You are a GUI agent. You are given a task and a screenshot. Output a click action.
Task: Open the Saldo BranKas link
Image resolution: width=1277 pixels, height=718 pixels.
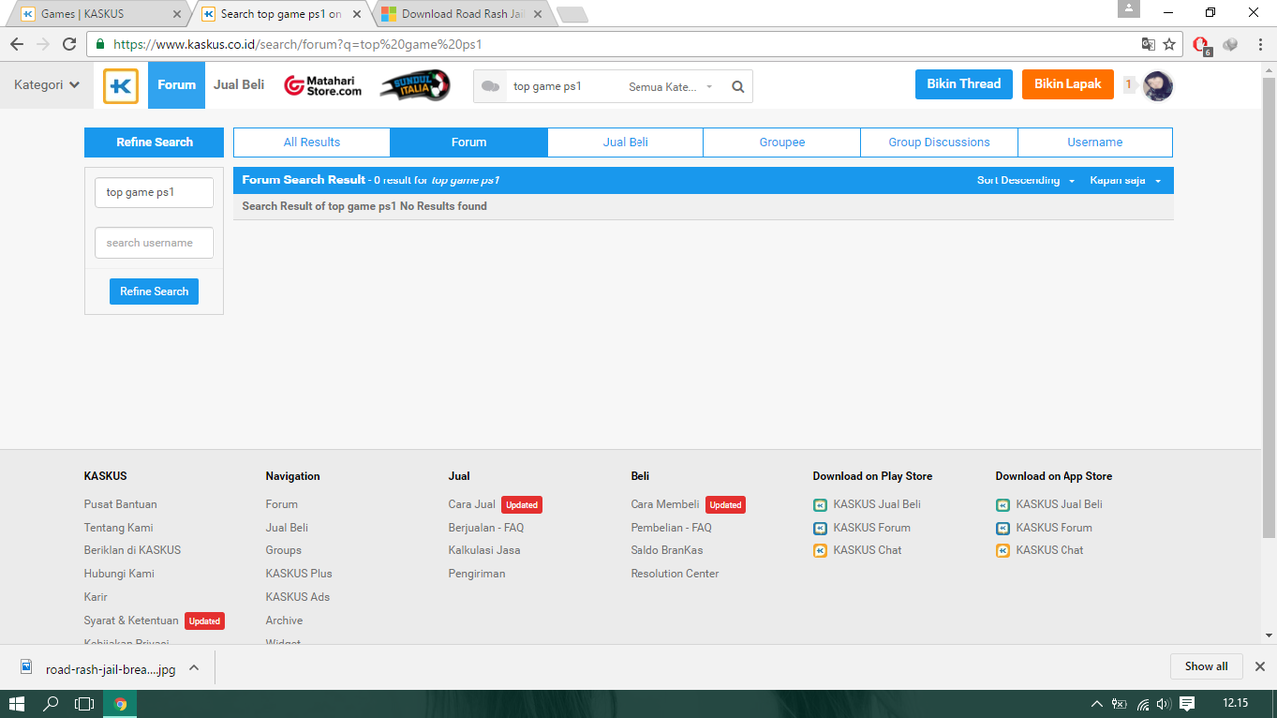(x=666, y=551)
